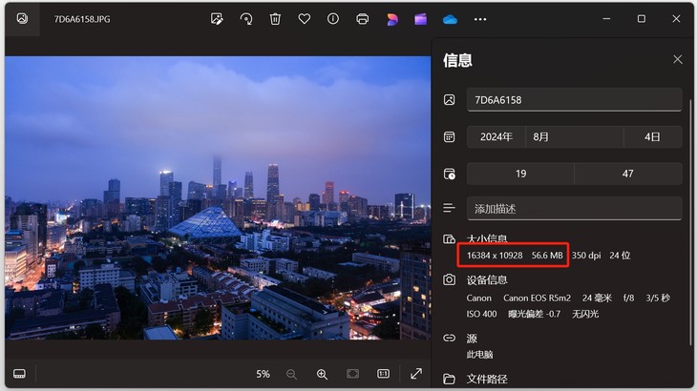
Task: Close the 信息 info panel
Action: tap(678, 59)
